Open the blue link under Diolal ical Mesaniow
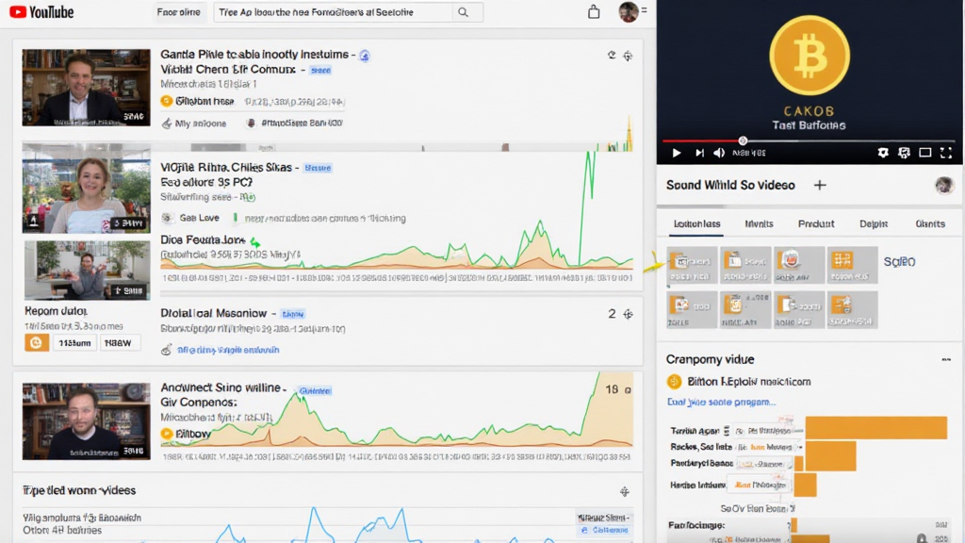965x543 pixels. [227, 350]
